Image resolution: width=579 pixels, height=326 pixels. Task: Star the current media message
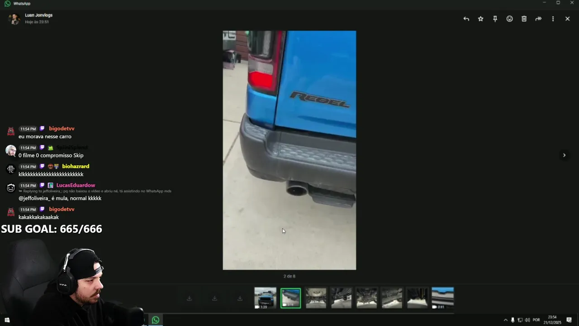pos(481,19)
